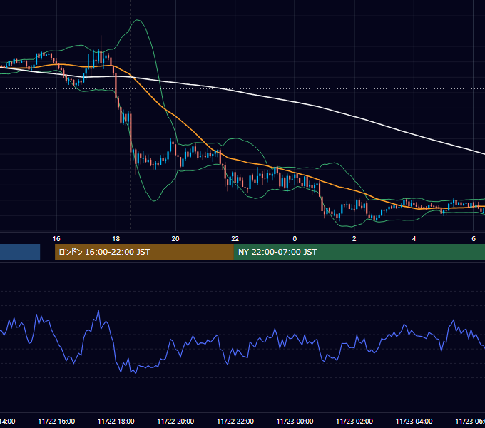This screenshot has width=485, height=428.
Task: Click the hour label 20 on upper axis
Action: (175, 239)
